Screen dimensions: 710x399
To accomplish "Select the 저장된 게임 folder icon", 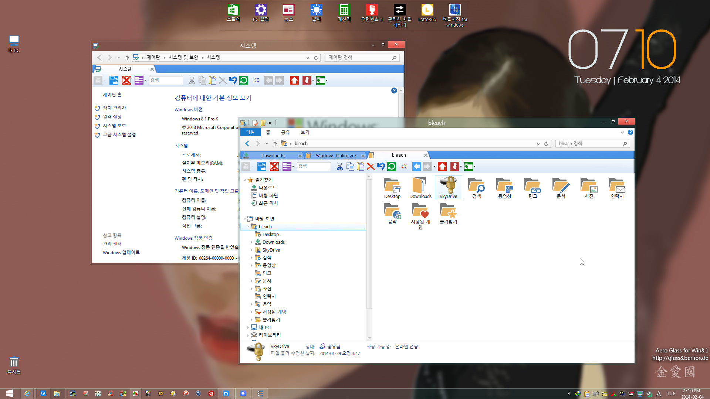I will coord(420,216).
